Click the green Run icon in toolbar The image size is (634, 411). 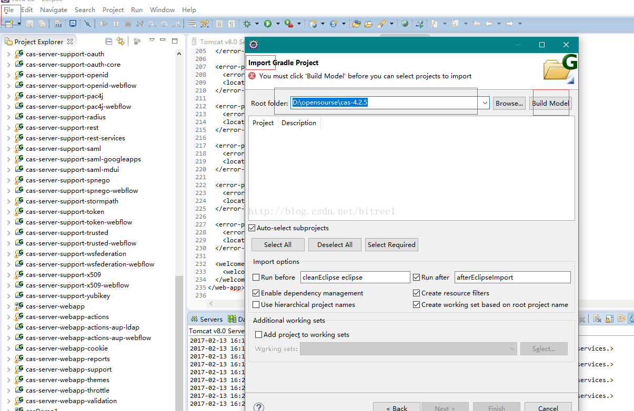click(268, 24)
